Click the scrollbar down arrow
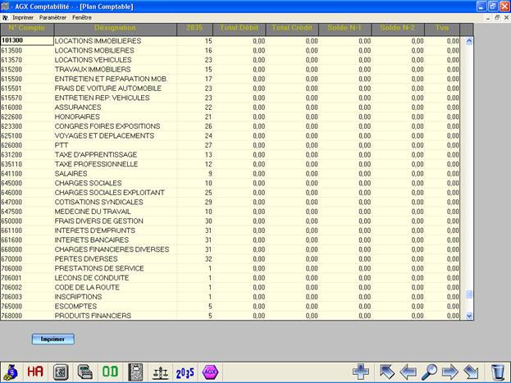Screen dimensions: 511x383 [469, 315]
